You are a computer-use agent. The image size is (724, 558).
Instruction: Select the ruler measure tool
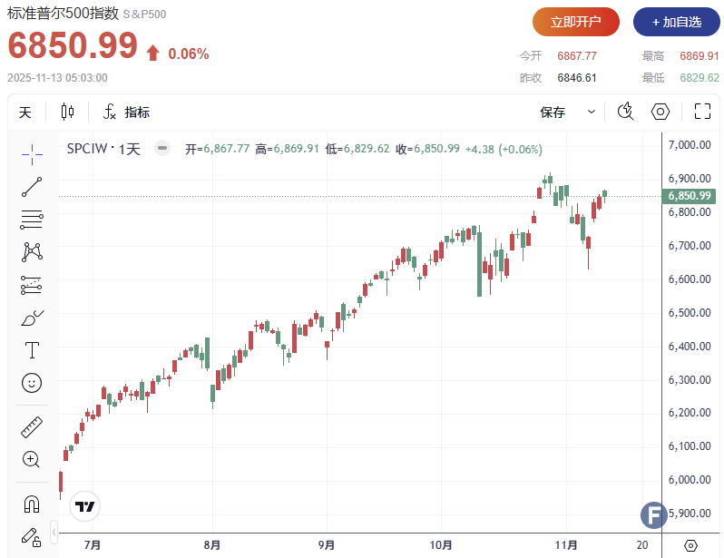coord(32,426)
